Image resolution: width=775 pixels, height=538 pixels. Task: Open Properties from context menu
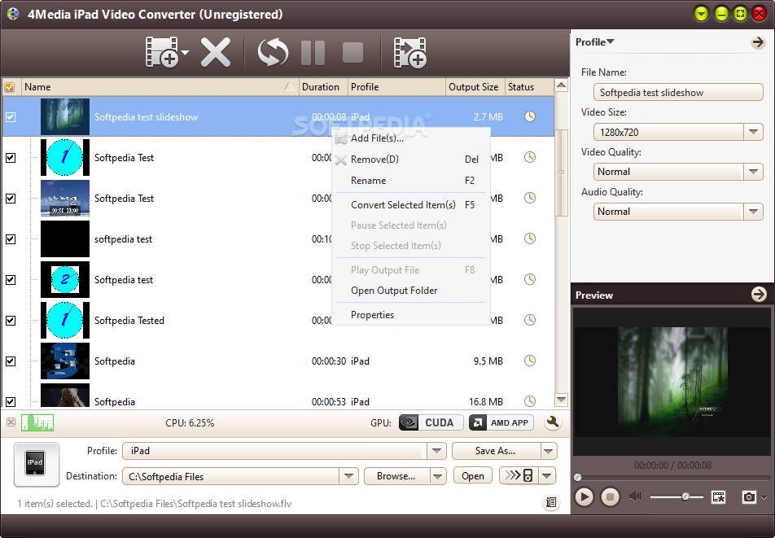click(410, 315)
